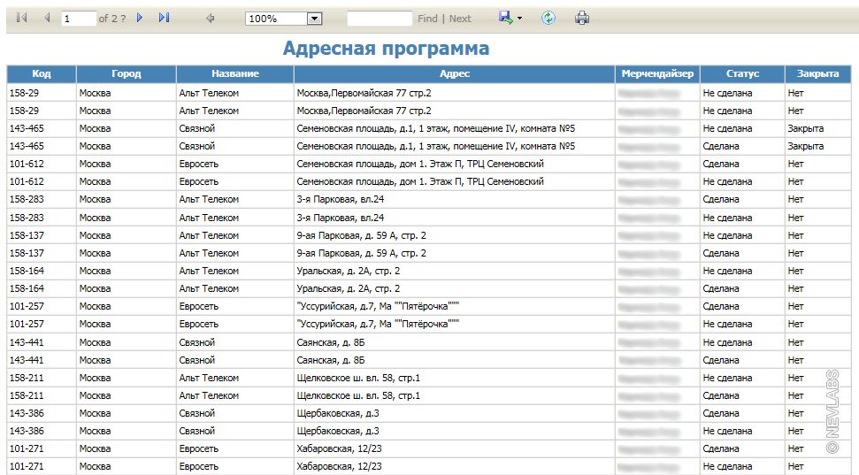The height and width of the screenshot is (475, 859).
Task: Click the Find link
Action: (x=427, y=19)
